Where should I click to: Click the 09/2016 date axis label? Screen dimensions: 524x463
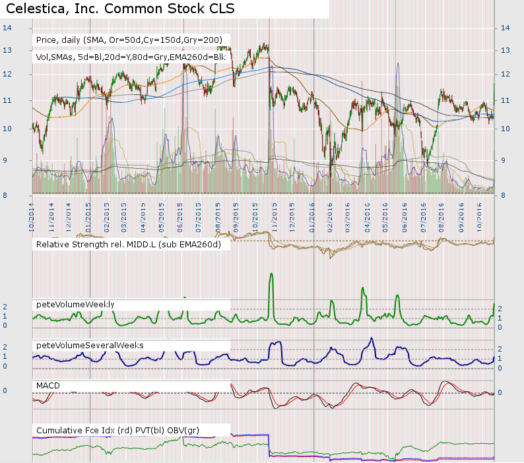[461, 218]
